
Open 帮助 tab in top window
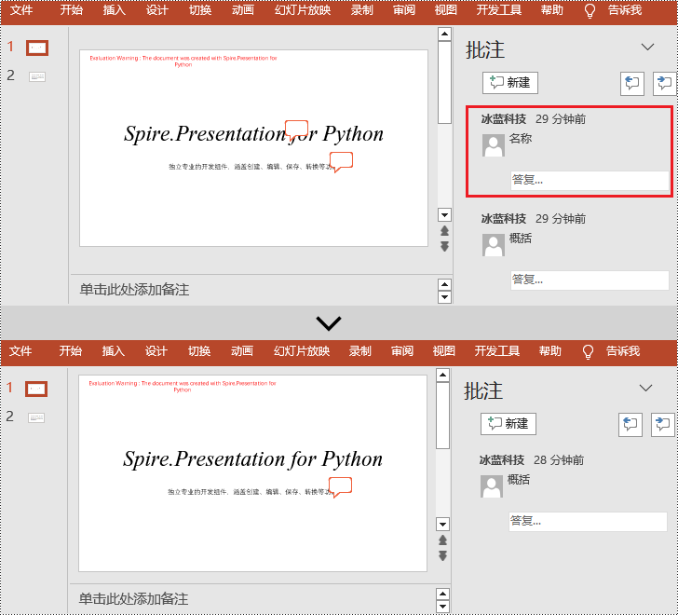(552, 9)
